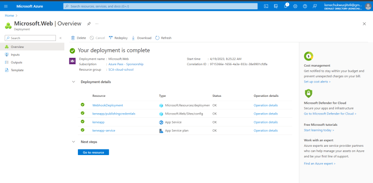Screen dimensions: 373x183
Task: Collapse the Next steps section
Action: [73, 142]
